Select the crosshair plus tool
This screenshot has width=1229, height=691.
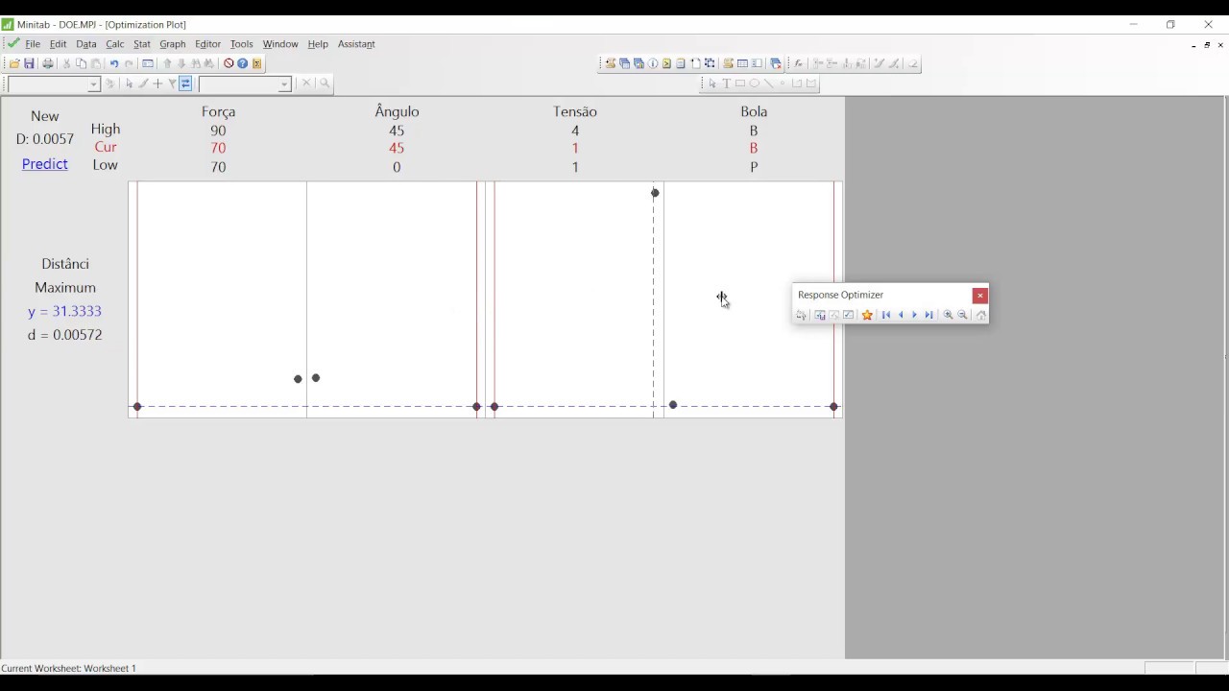[157, 83]
